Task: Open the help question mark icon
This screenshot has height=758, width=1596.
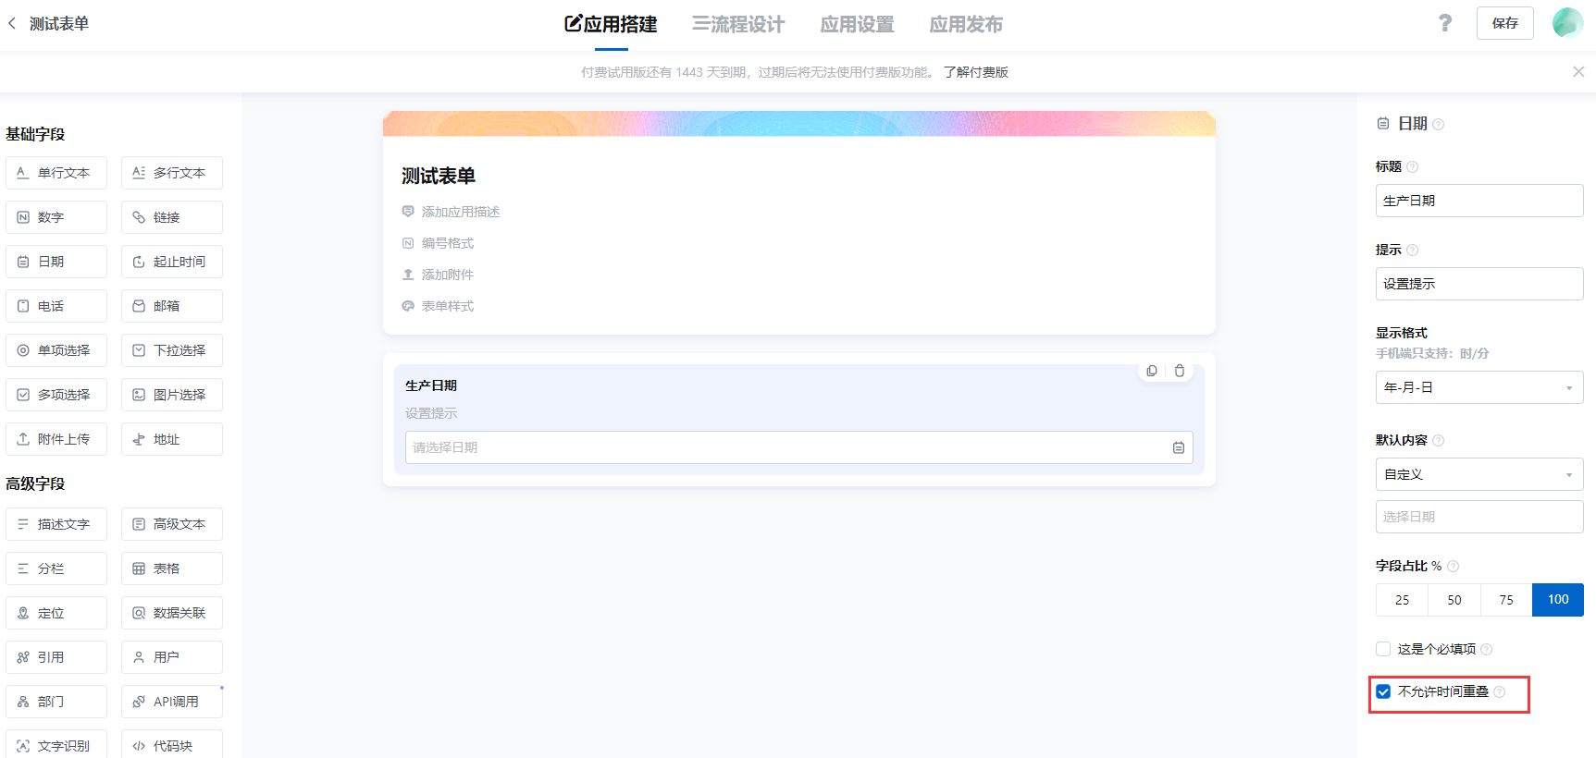Action: (x=1445, y=23)
